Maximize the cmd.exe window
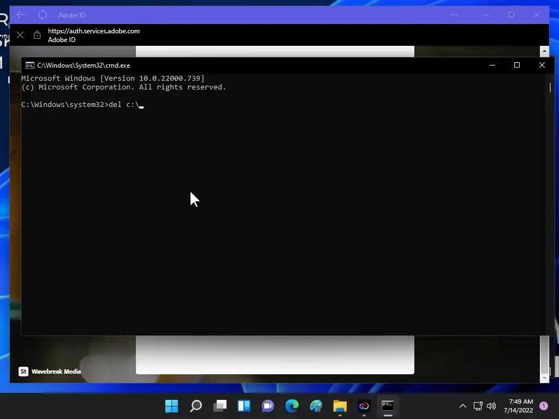The image size is (559, 419). (x=517, y=65)
